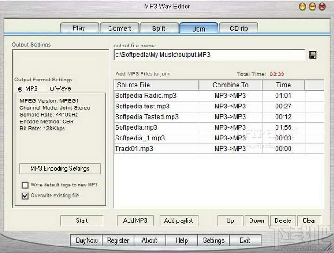
Task: Click the Delete button
Action: pos(283,220)
